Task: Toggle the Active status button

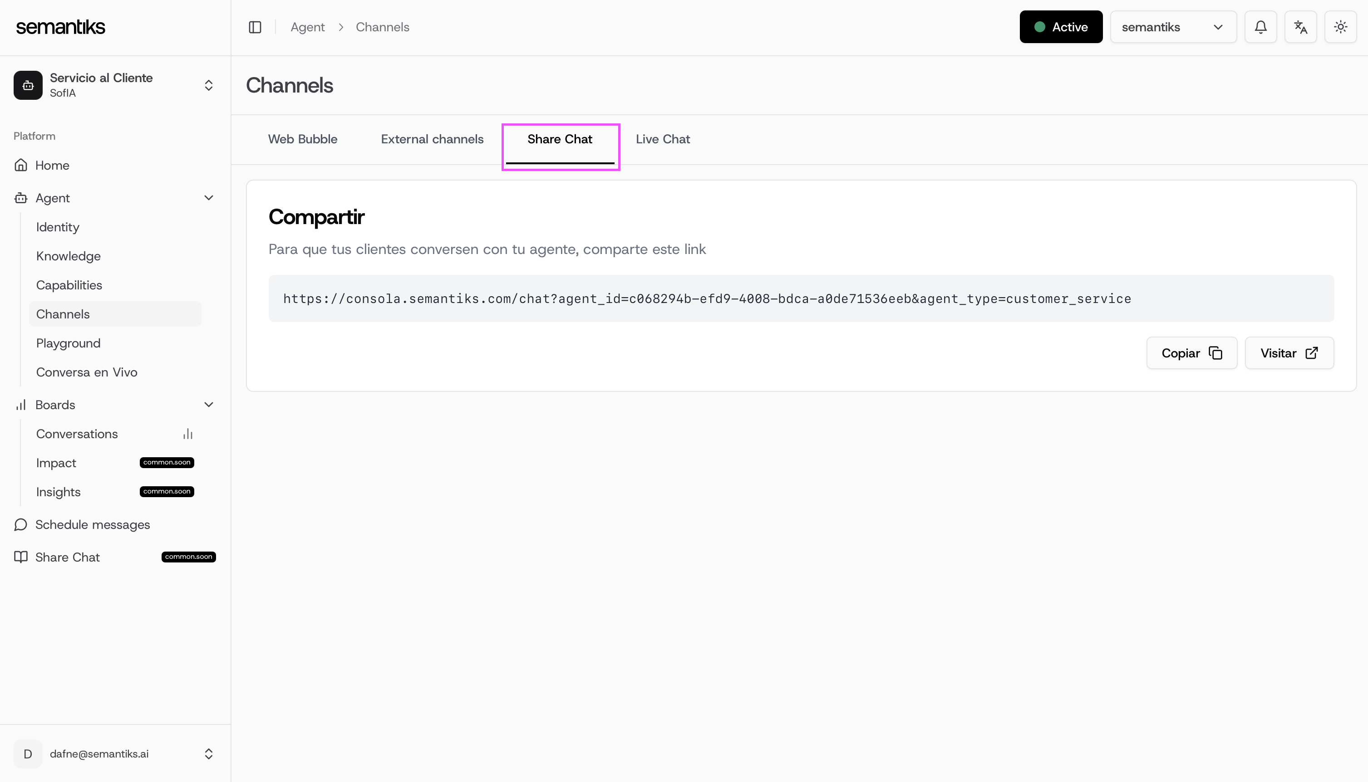Action: [x=1060, y=27]
